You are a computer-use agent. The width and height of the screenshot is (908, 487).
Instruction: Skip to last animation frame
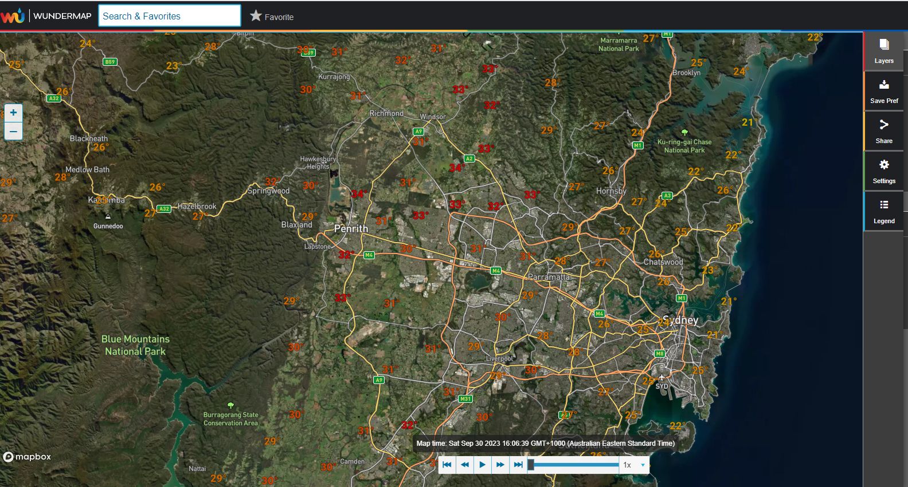pos(518,465)
